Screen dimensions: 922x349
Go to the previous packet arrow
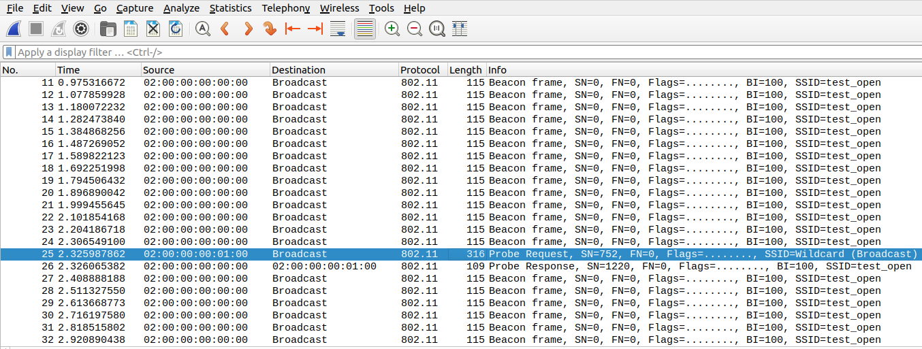225,29
